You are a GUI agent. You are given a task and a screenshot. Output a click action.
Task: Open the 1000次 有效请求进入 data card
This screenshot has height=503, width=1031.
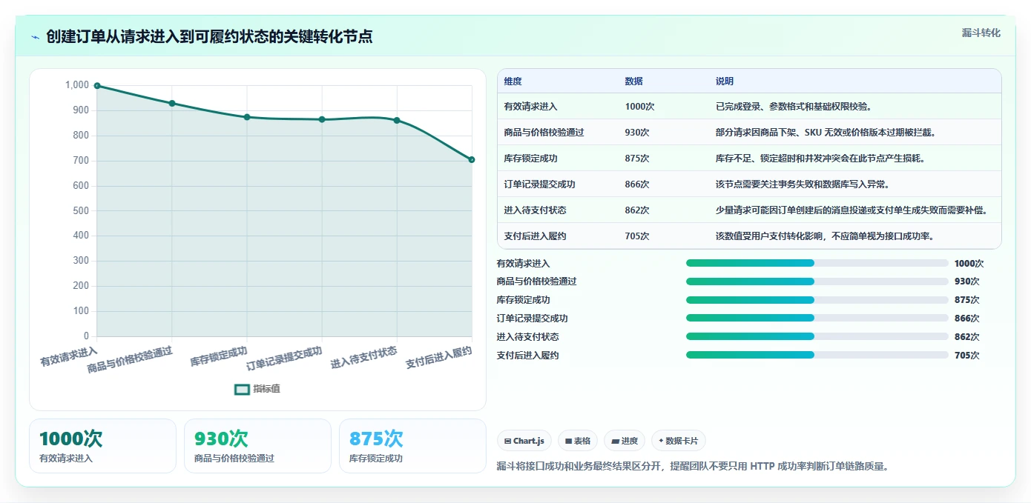point(102,446)
